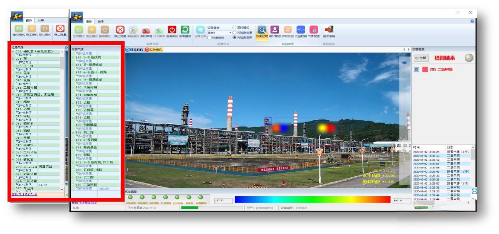This screenshot has height=234, width=499.
Task: Switch to the 关于 ribbon tab
Action: click(100, 21)
